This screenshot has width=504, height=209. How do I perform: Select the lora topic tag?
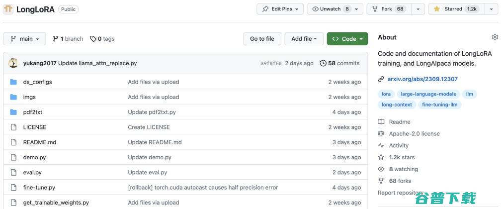[x=386, y=94]
